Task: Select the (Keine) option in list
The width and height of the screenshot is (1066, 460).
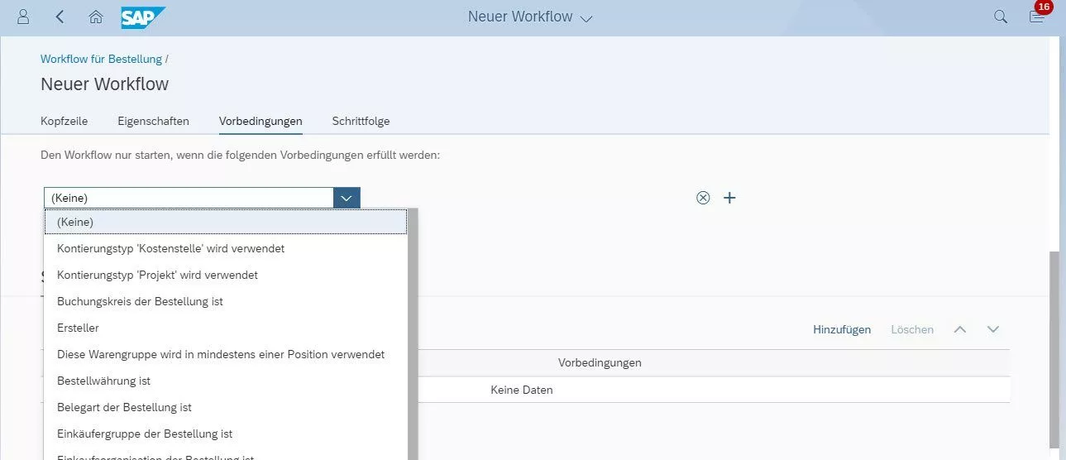Action: (226, 222)
